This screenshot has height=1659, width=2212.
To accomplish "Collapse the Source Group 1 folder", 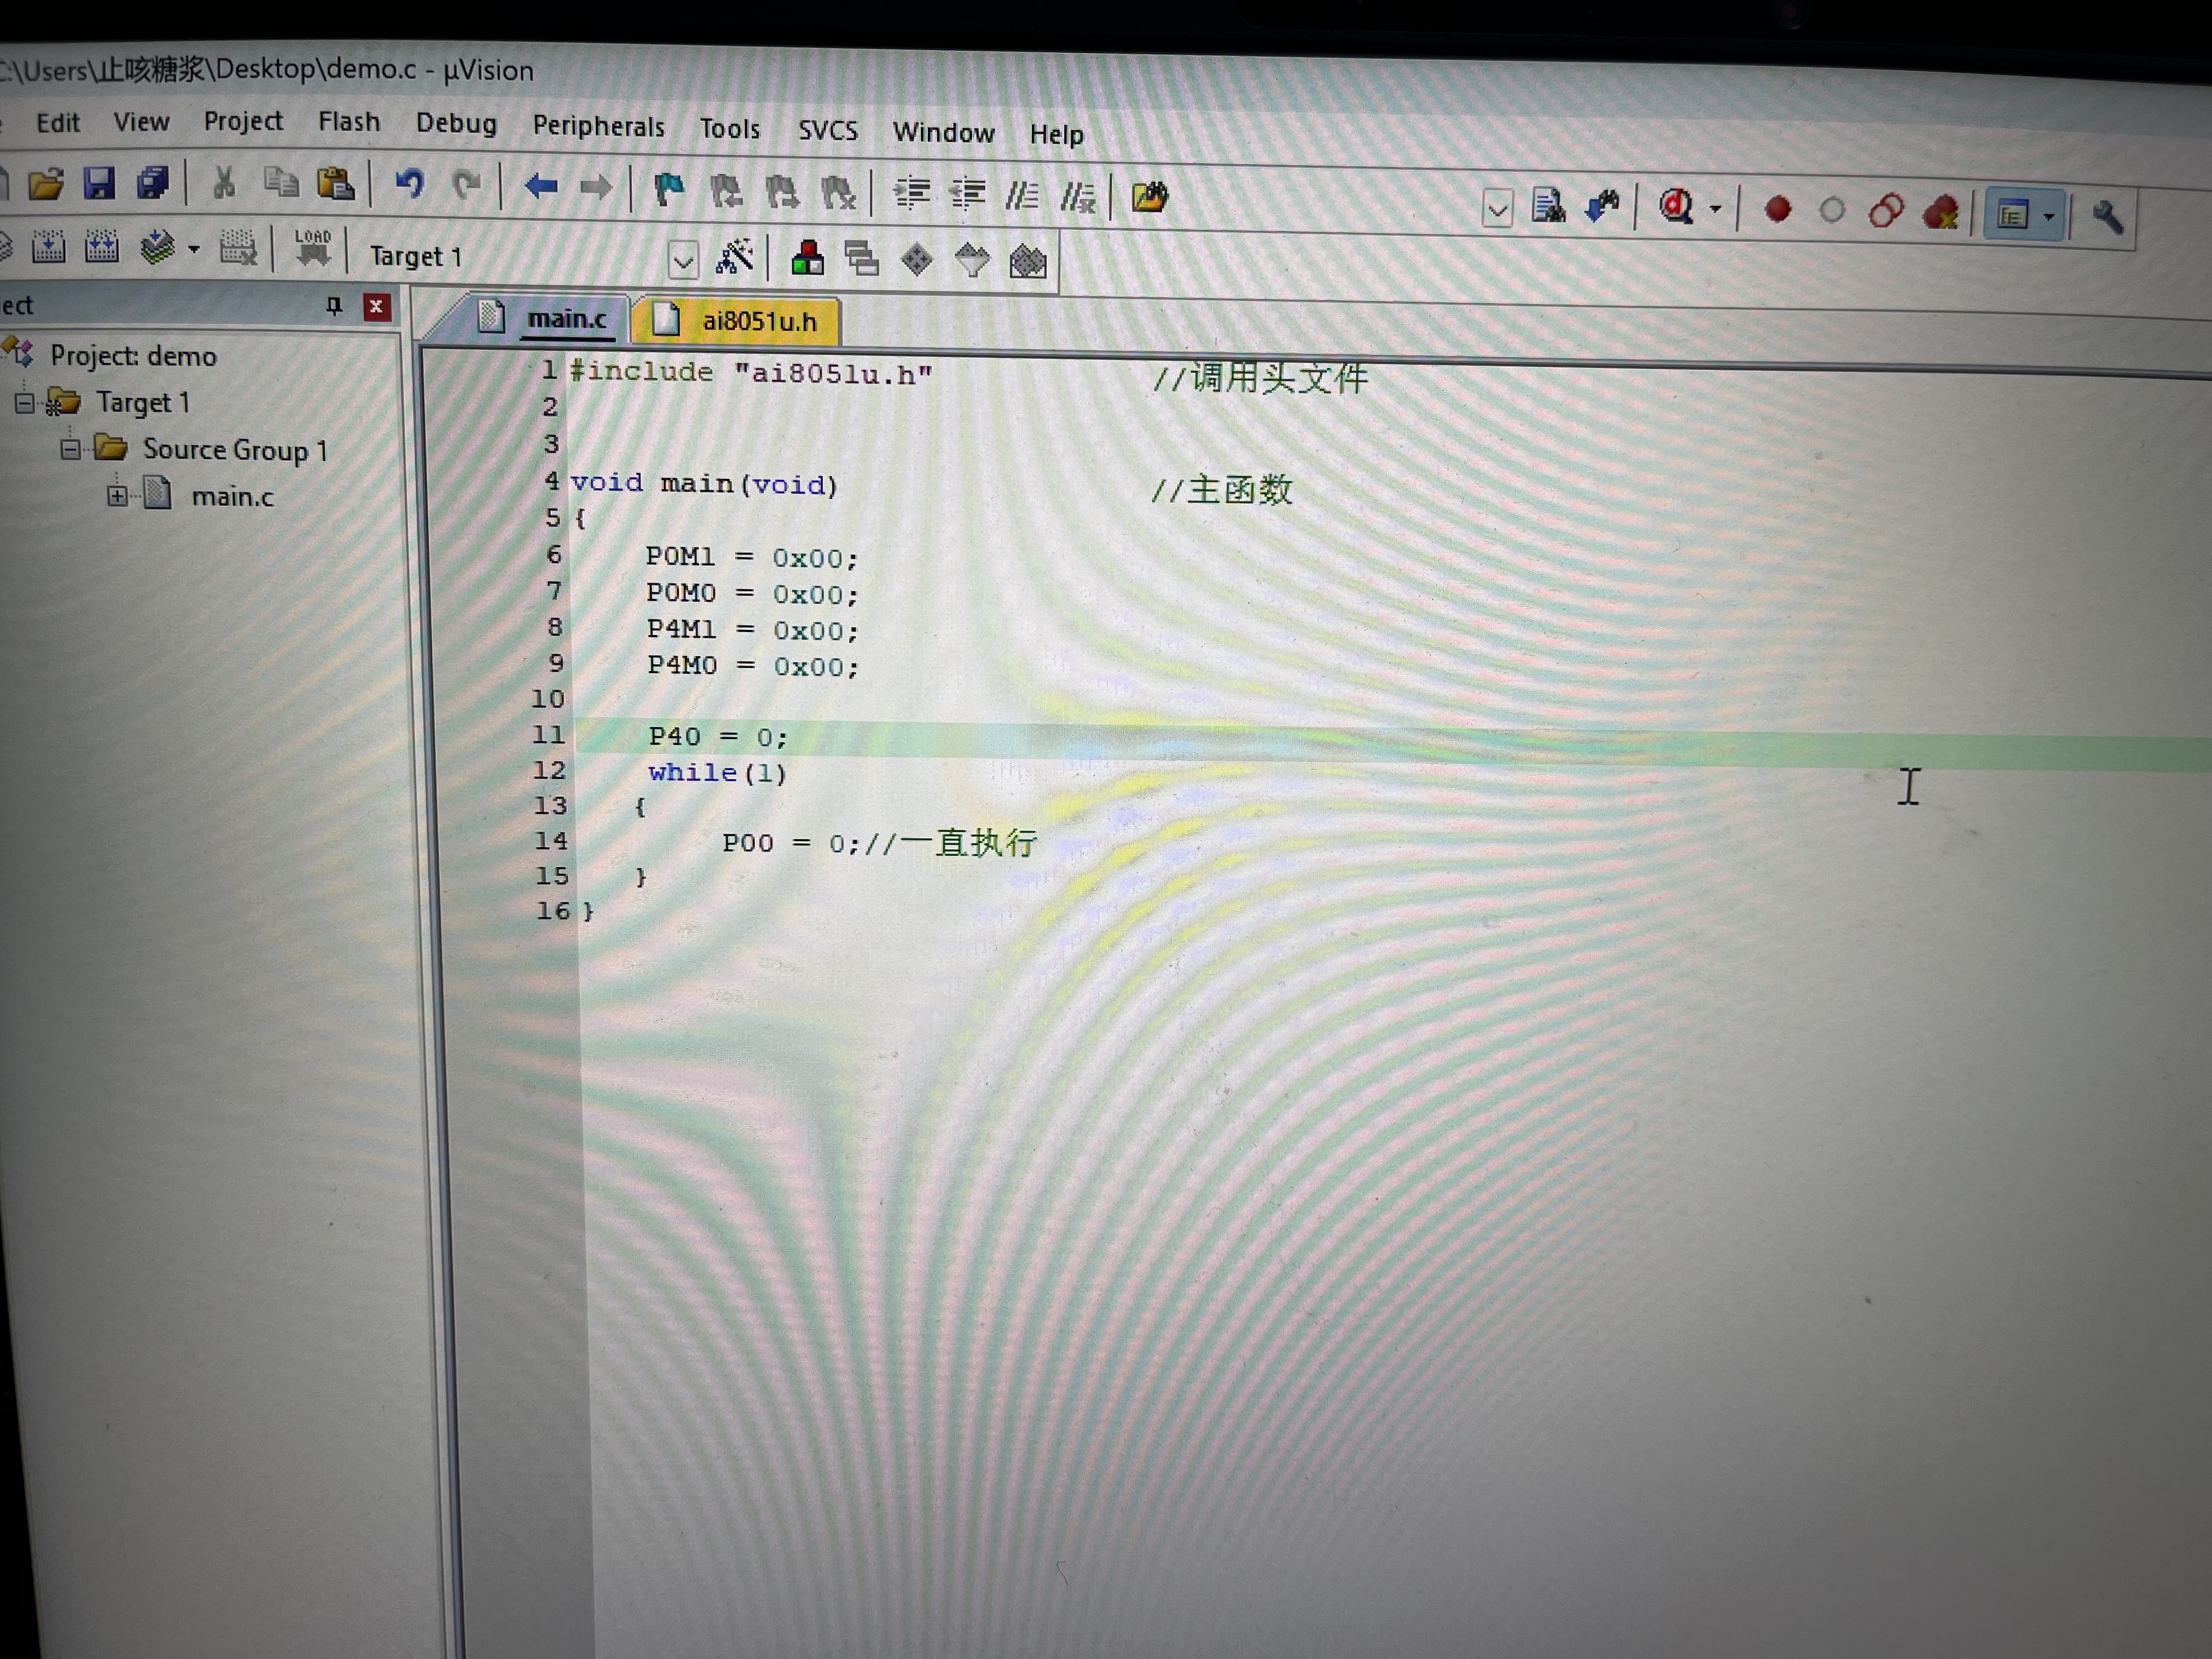I will point(70,449).
